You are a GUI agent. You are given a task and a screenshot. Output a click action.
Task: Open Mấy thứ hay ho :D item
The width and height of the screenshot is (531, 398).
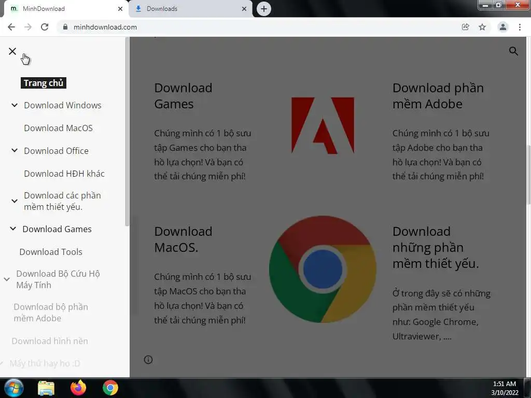click(45, 363)
